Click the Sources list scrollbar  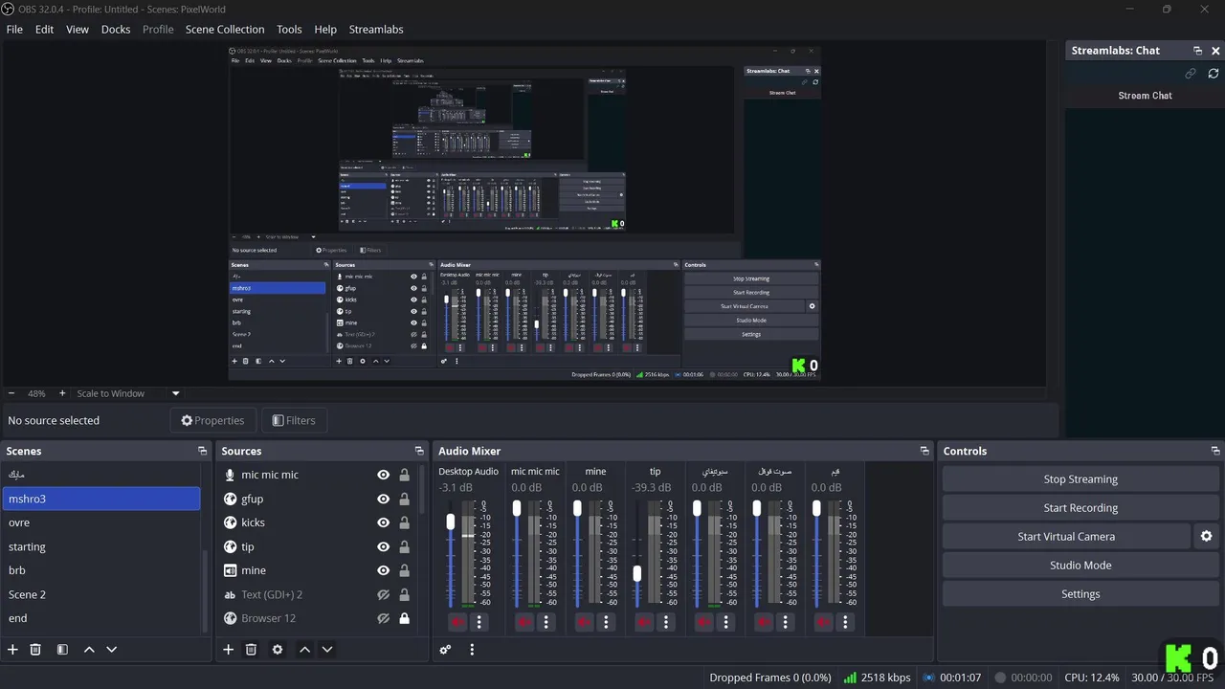pyautogui.click(x=422, y=488)
